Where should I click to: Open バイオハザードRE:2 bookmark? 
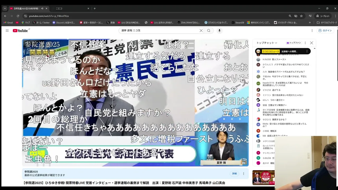point(286,23)
